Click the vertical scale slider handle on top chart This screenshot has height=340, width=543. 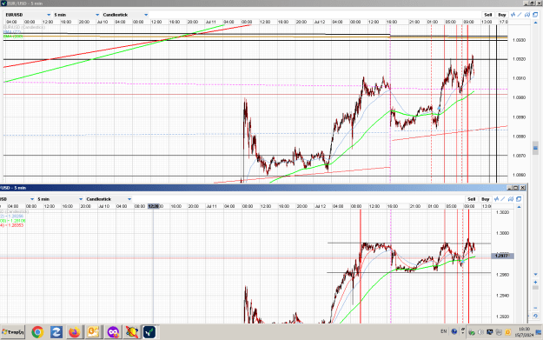[535, 148]
